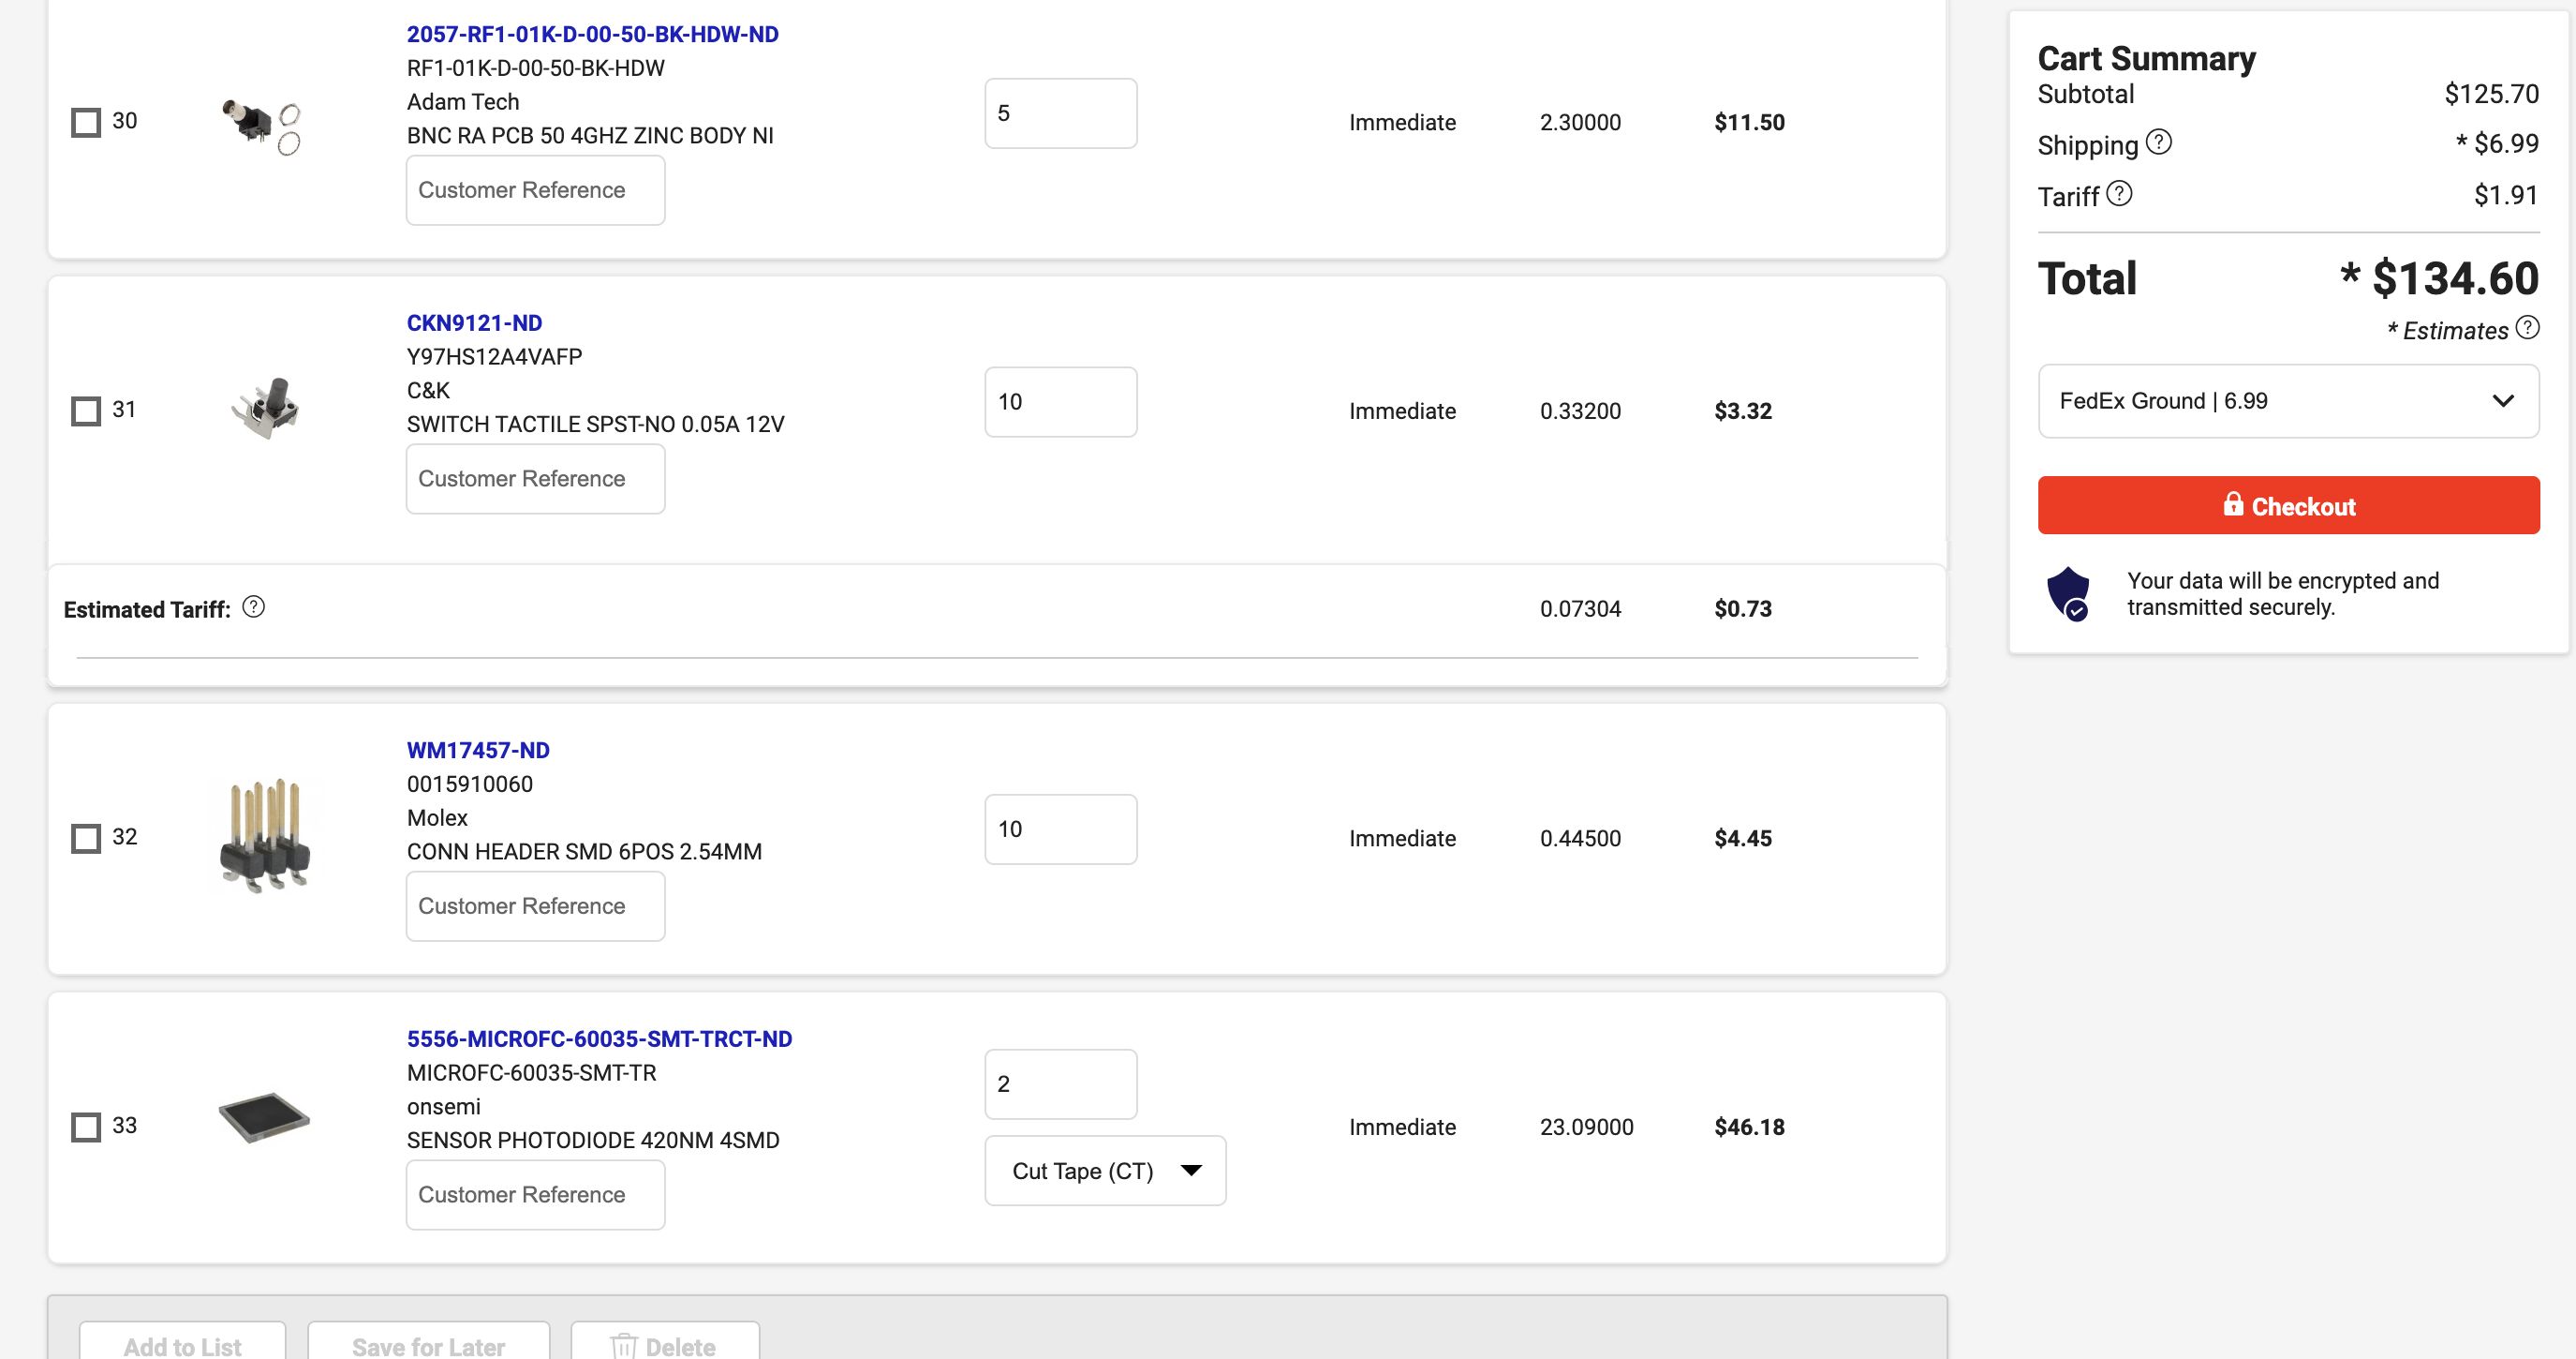
Task: Expand the FedEx Ground shipping dropdown
Action: (2288, 401)
